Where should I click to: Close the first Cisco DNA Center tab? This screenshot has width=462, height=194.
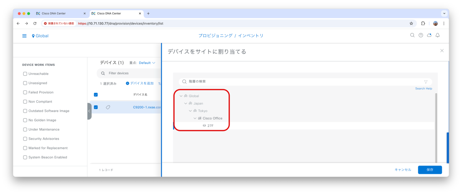85,13
